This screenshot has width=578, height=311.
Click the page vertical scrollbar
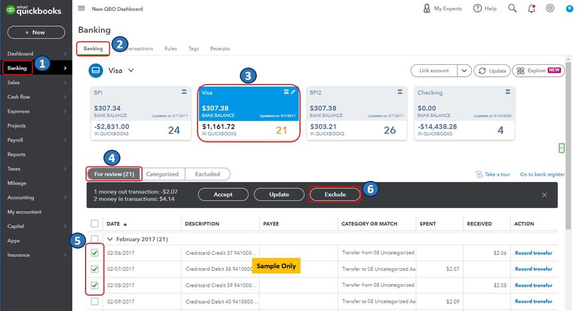[568, 146]
